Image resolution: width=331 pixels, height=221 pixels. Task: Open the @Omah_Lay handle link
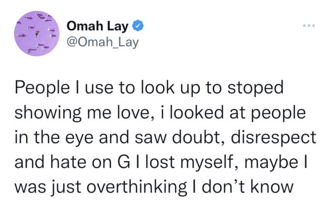[102, 42]
